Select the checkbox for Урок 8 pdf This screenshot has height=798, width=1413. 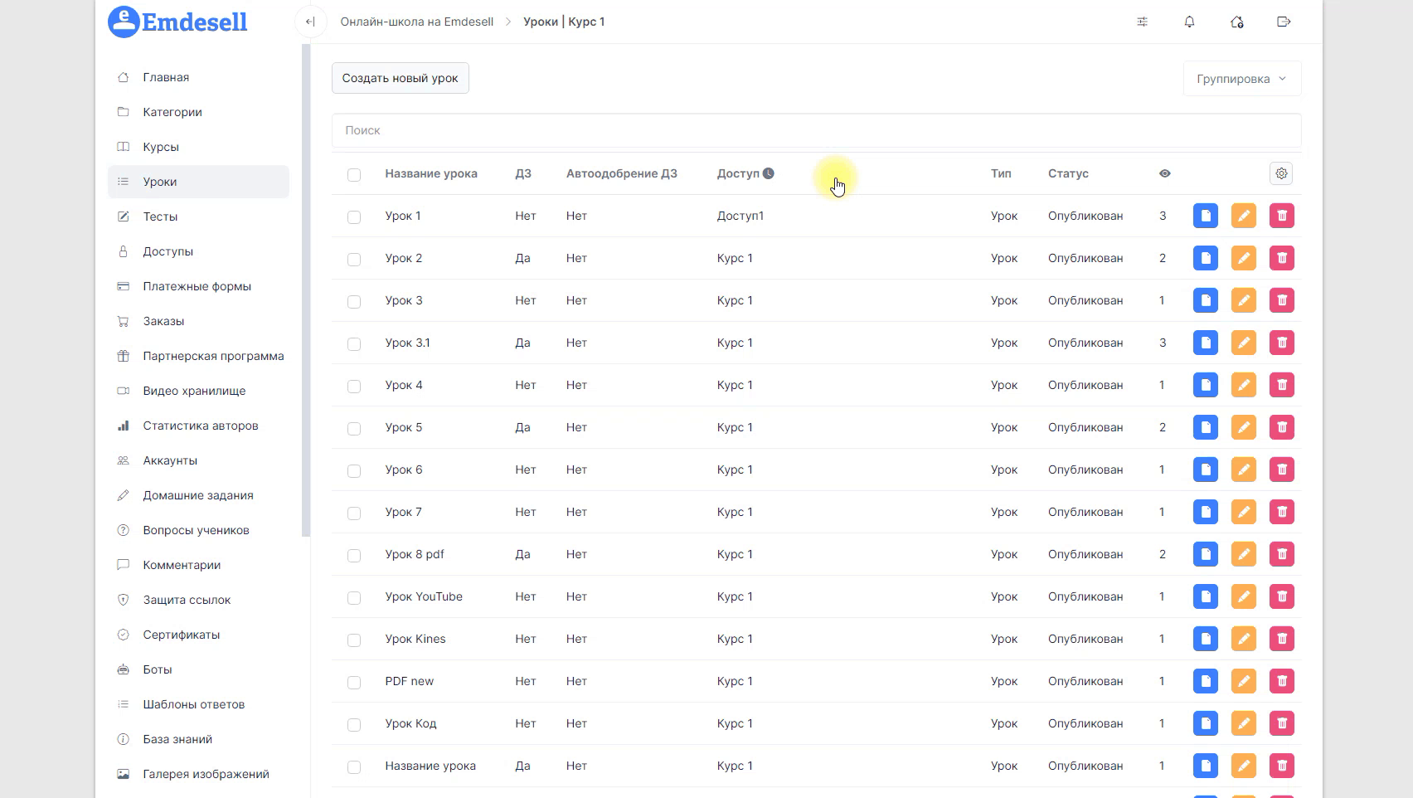click(x=354, y=555)
